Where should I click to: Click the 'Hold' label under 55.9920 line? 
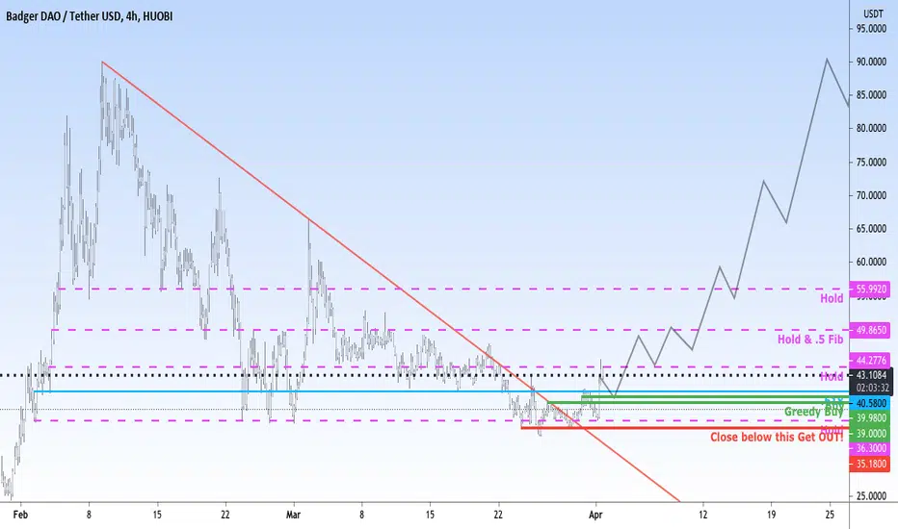point(832,298)
